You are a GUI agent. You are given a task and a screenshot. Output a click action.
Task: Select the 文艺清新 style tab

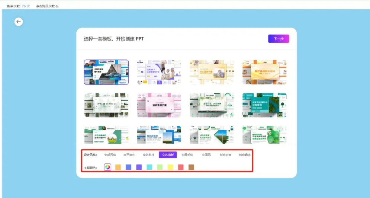[x=168, y=155]
